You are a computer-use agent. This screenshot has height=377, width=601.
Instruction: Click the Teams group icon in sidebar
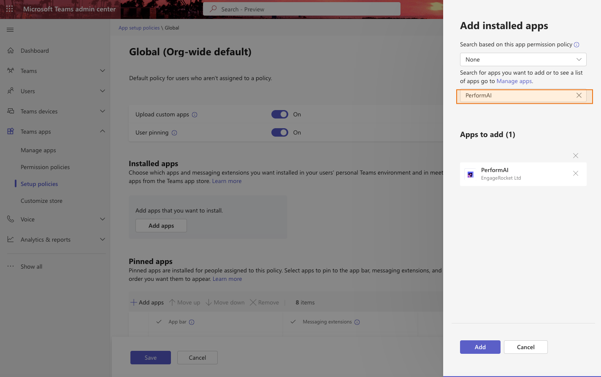tap(11, 71)
